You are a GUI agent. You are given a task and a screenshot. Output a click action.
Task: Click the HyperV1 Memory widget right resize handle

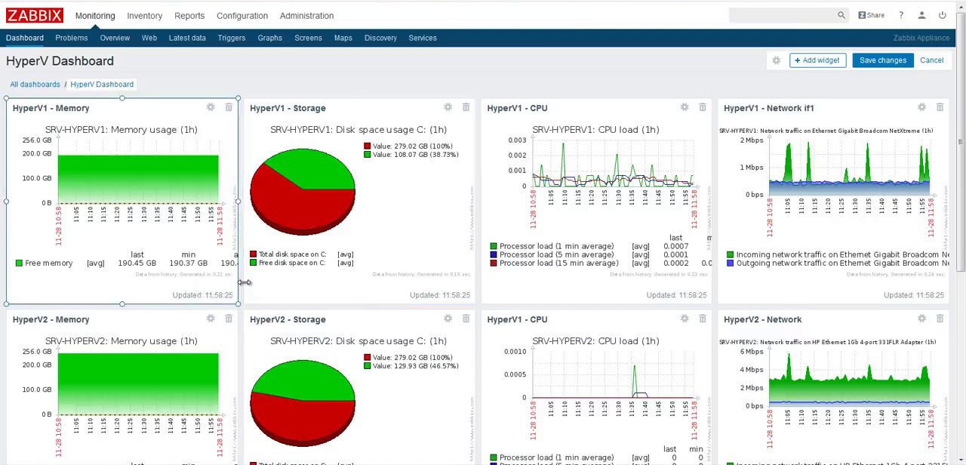[x=238, y=201]
